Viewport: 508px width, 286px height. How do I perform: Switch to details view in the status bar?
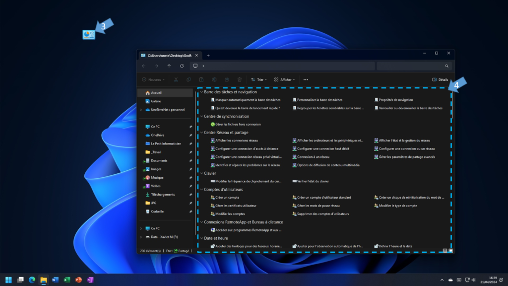point(444,251)
